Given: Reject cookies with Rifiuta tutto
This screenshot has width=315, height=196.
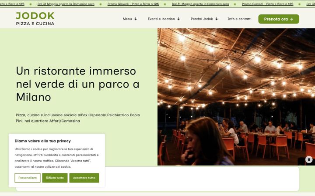Looking at the screenshot, I should pos(55,178).
